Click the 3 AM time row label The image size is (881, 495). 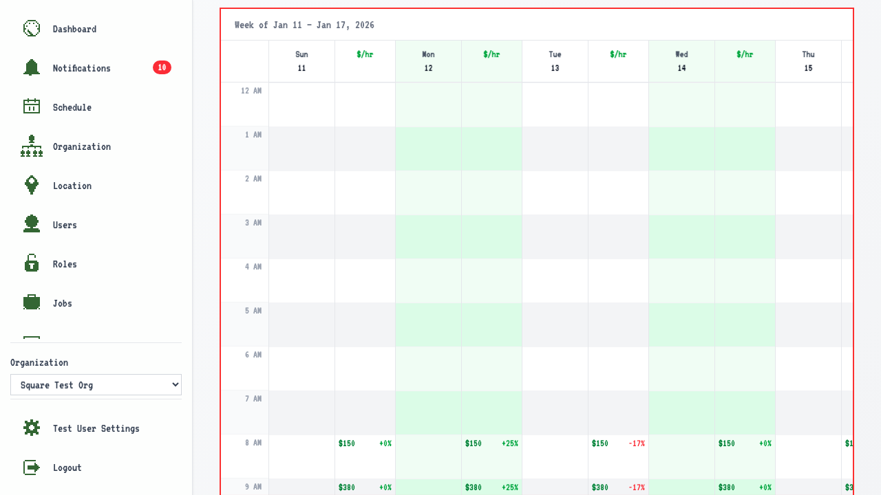coord(253,223)
